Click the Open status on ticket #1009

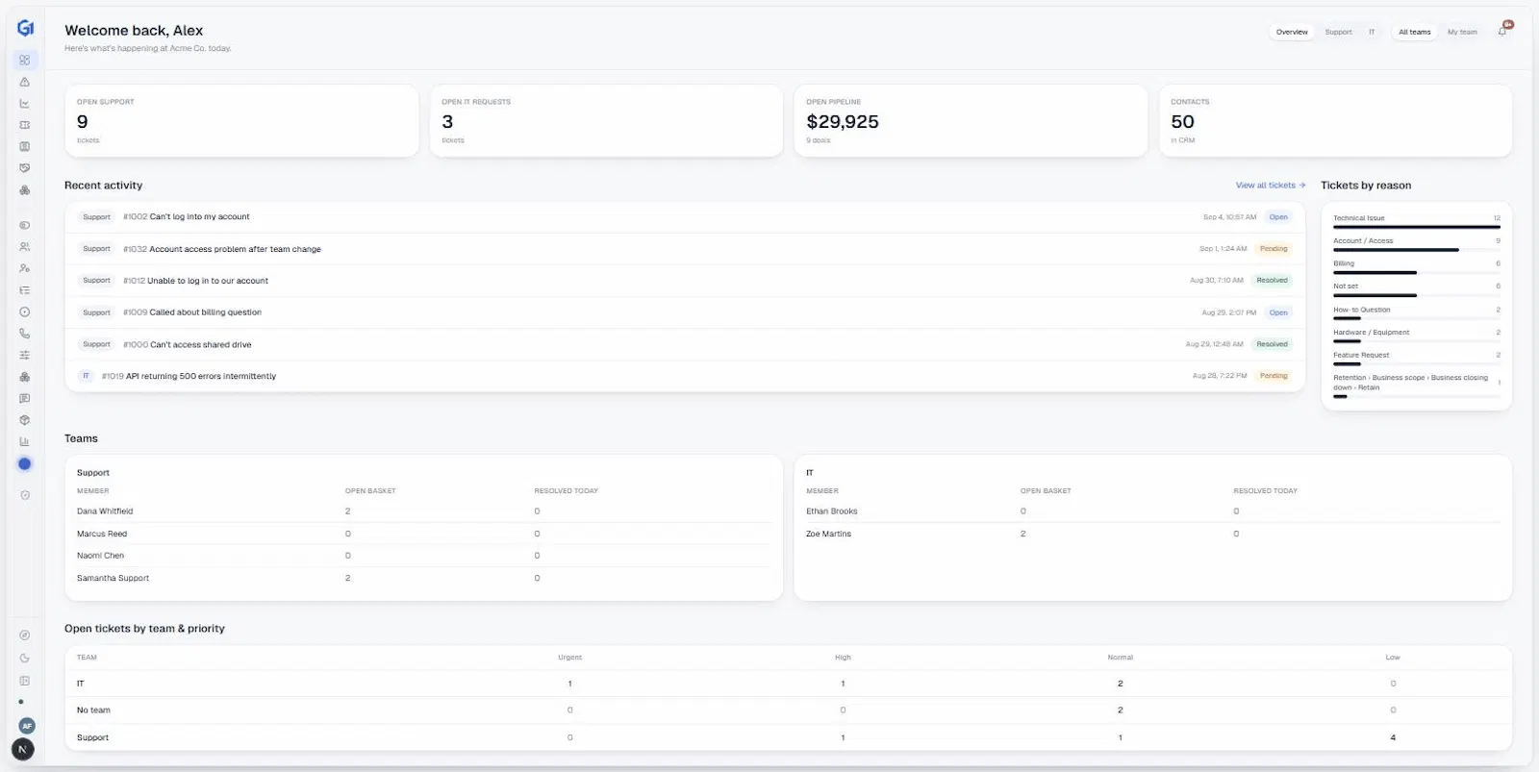[1277, 312]
